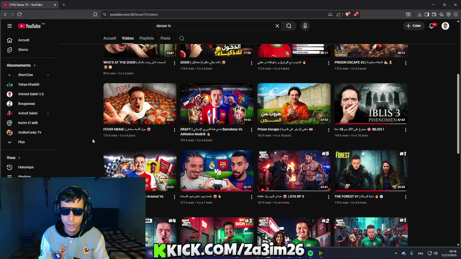Open options for GTA RP 5 video
Screen dimensions: 461x259
(x=328, y=197)
